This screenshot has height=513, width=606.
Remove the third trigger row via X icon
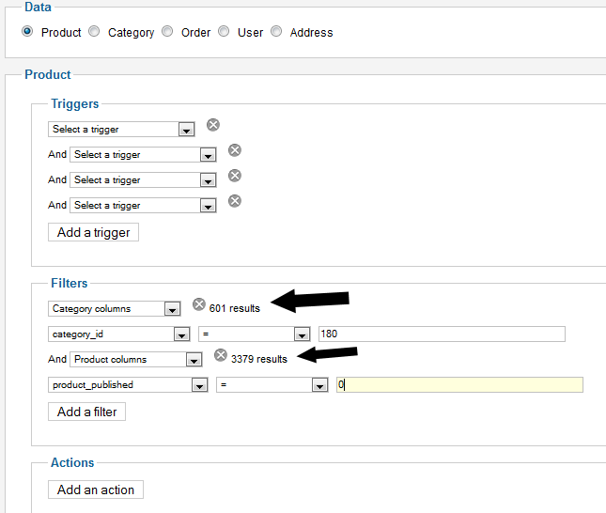[x=235, y=176]
